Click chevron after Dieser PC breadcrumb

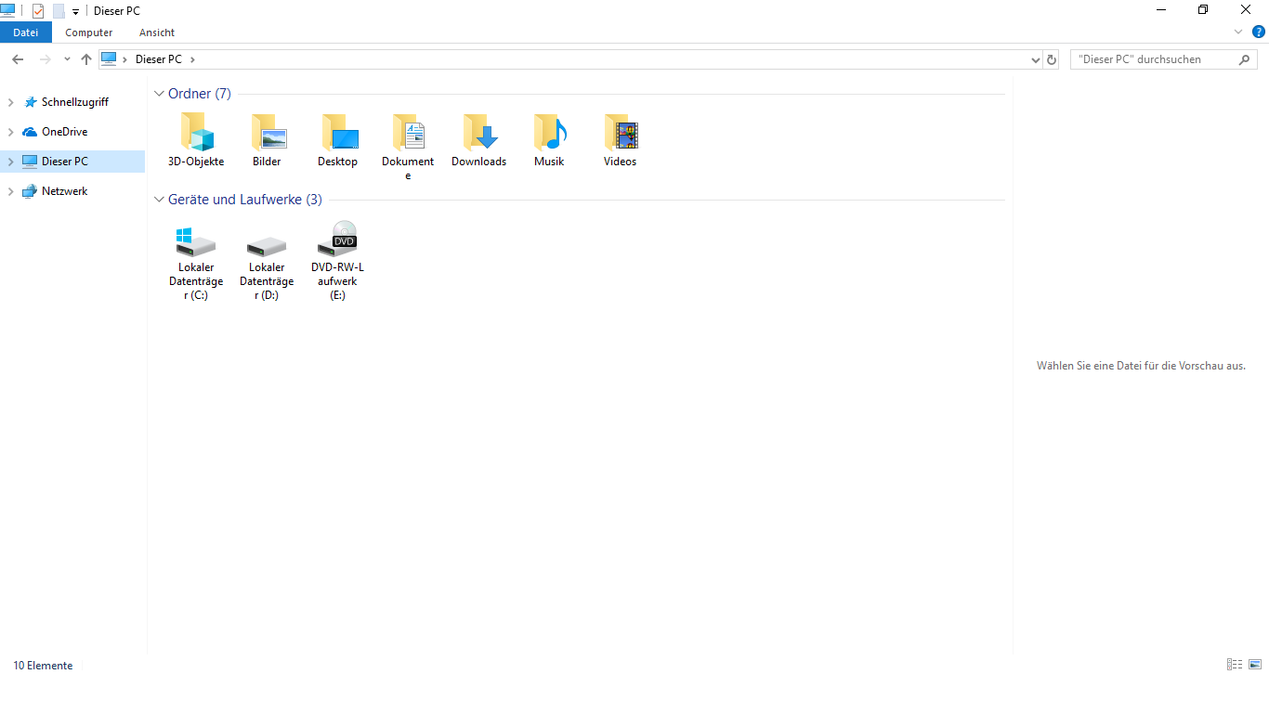(x=192, y=59)
